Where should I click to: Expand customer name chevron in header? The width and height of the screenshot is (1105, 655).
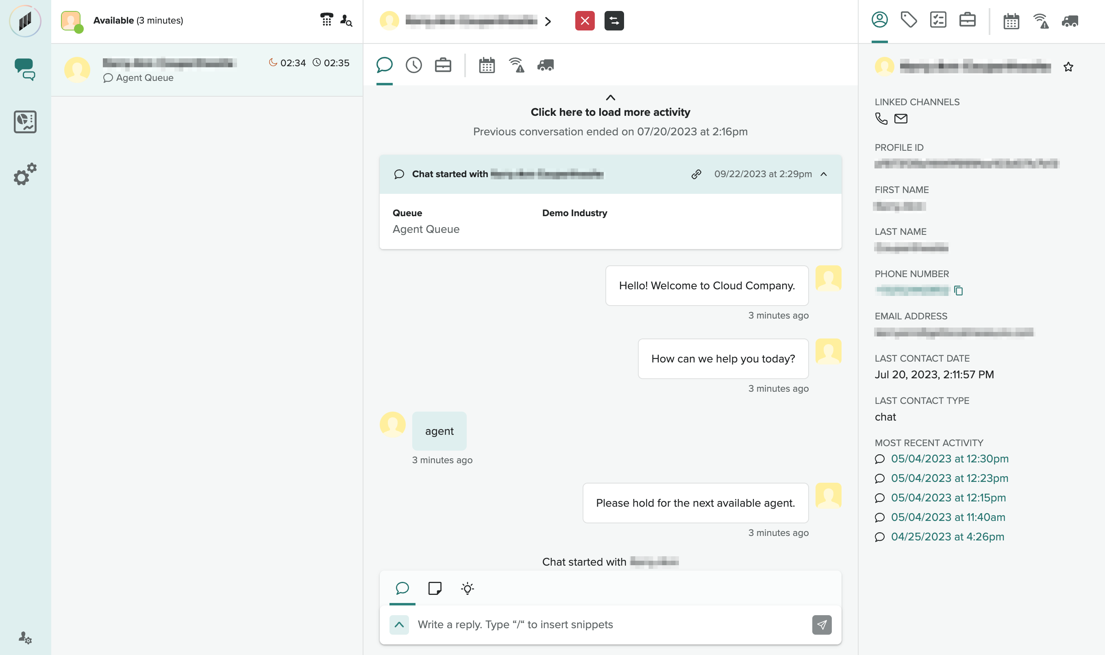pos(548,22)
